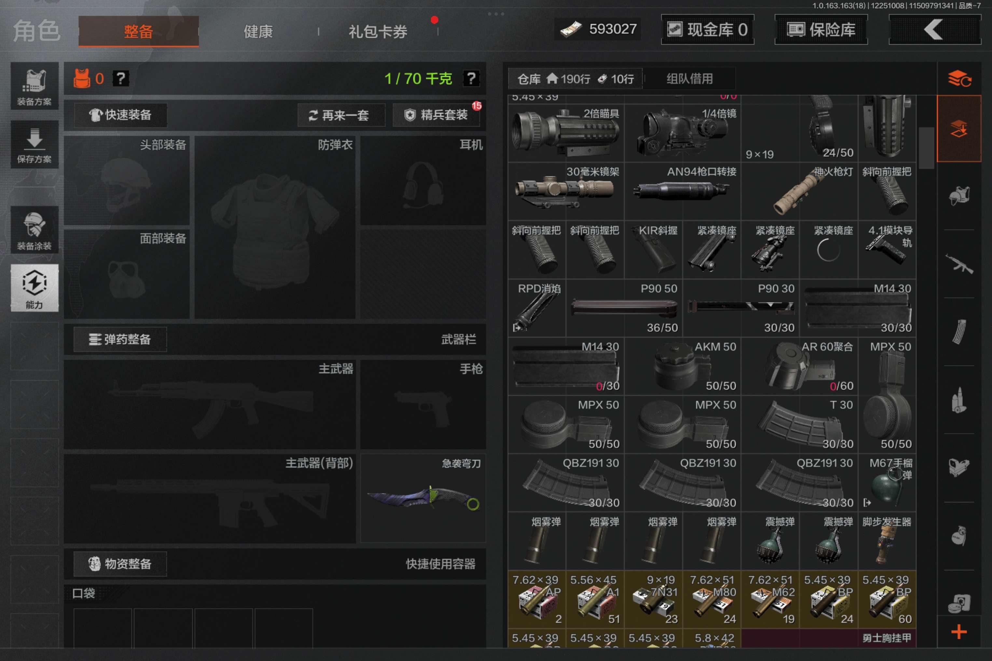Filter warehouse by helmet armor icon
992x661 pixels.
pyautogui.click(x=959, y=196)
